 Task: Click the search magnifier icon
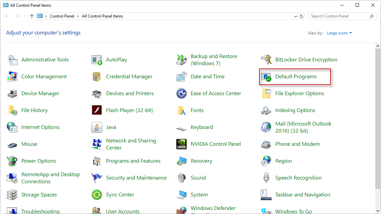[372, 16]
